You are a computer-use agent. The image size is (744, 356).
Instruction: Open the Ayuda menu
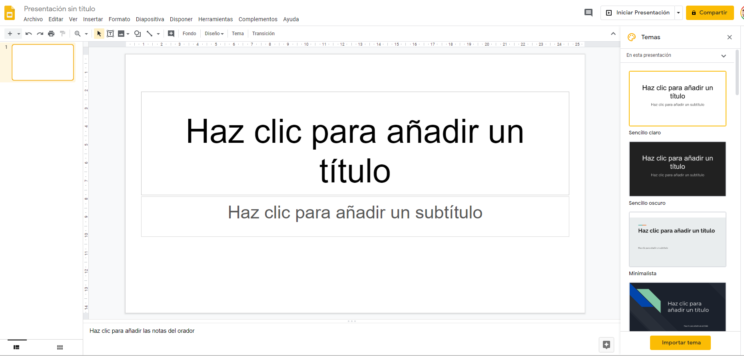coord(291,19)
